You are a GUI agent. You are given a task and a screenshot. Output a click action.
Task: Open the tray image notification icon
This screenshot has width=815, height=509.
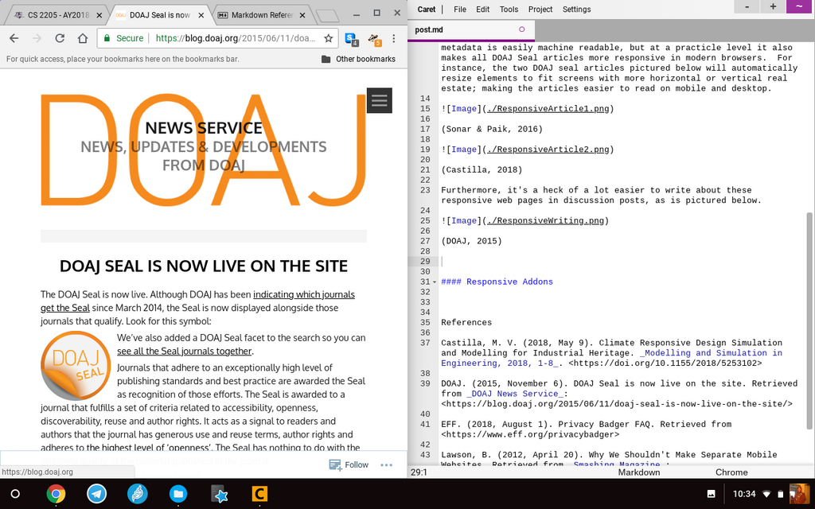point(711,494)
